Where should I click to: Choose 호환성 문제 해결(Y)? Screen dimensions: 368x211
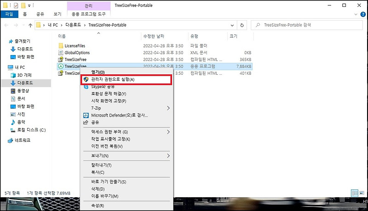coord(126,94)
